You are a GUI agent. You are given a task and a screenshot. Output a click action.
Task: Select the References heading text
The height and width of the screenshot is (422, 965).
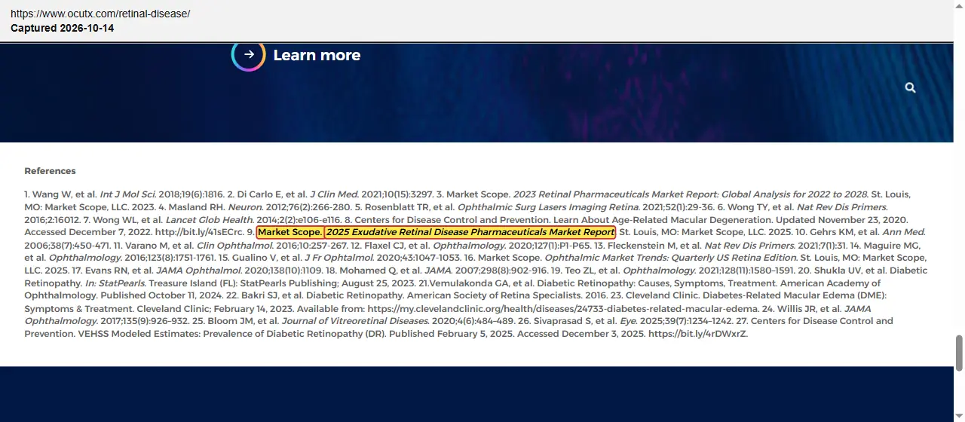(50, 171)
